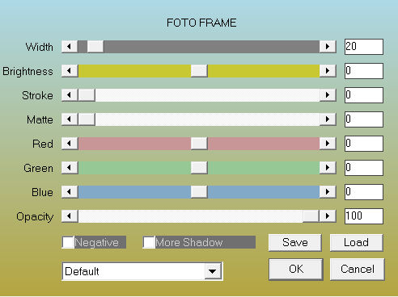Decrease Red using the left arrow
Viewport: 398px width, 297px height.
(70, 144)
